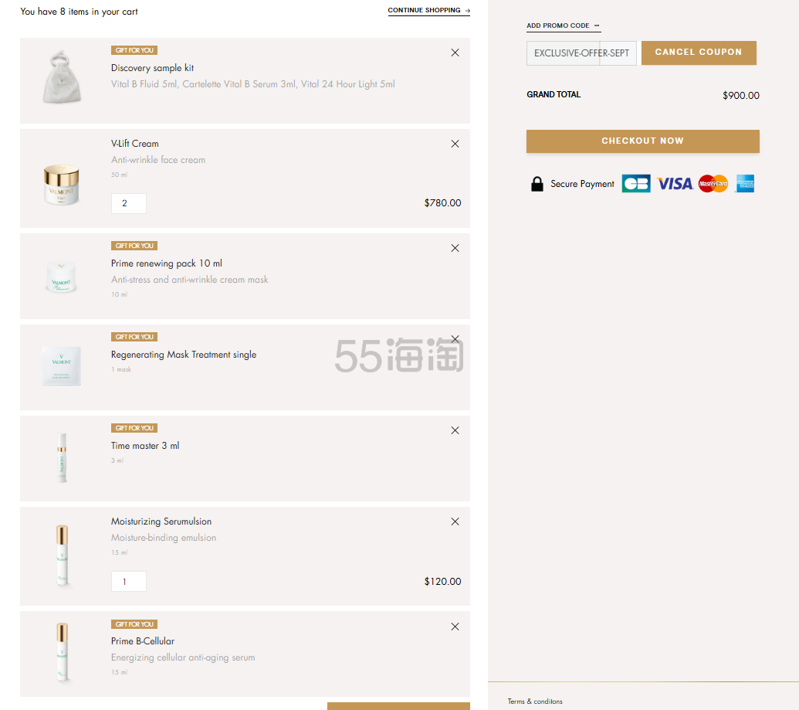Viewport: 799px width, 710px height.
Task: Click the Gift For You badge on Prime B-Cellular
Action: click(134, 624)
